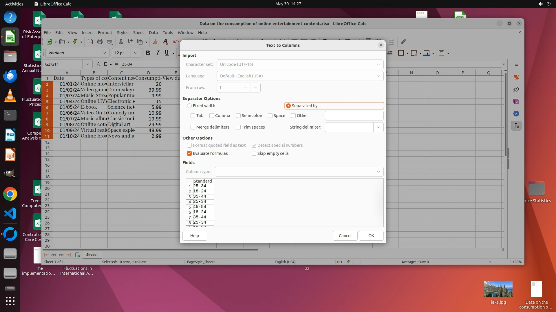Open Visual Studio Code from dock
The height and width of the screenshot is (312, 556).
click(x=10, y=214)
